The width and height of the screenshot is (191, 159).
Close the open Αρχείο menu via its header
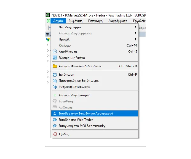(58, 21)
